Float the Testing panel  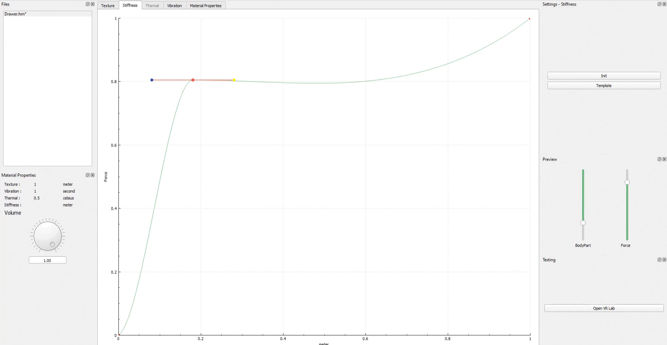[x=659, y=260]
